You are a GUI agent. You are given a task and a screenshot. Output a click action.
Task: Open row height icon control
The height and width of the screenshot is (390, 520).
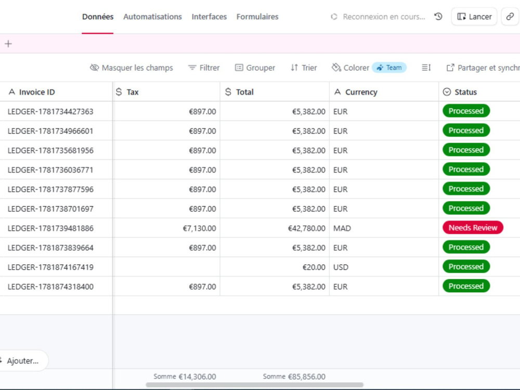(426, 68)
